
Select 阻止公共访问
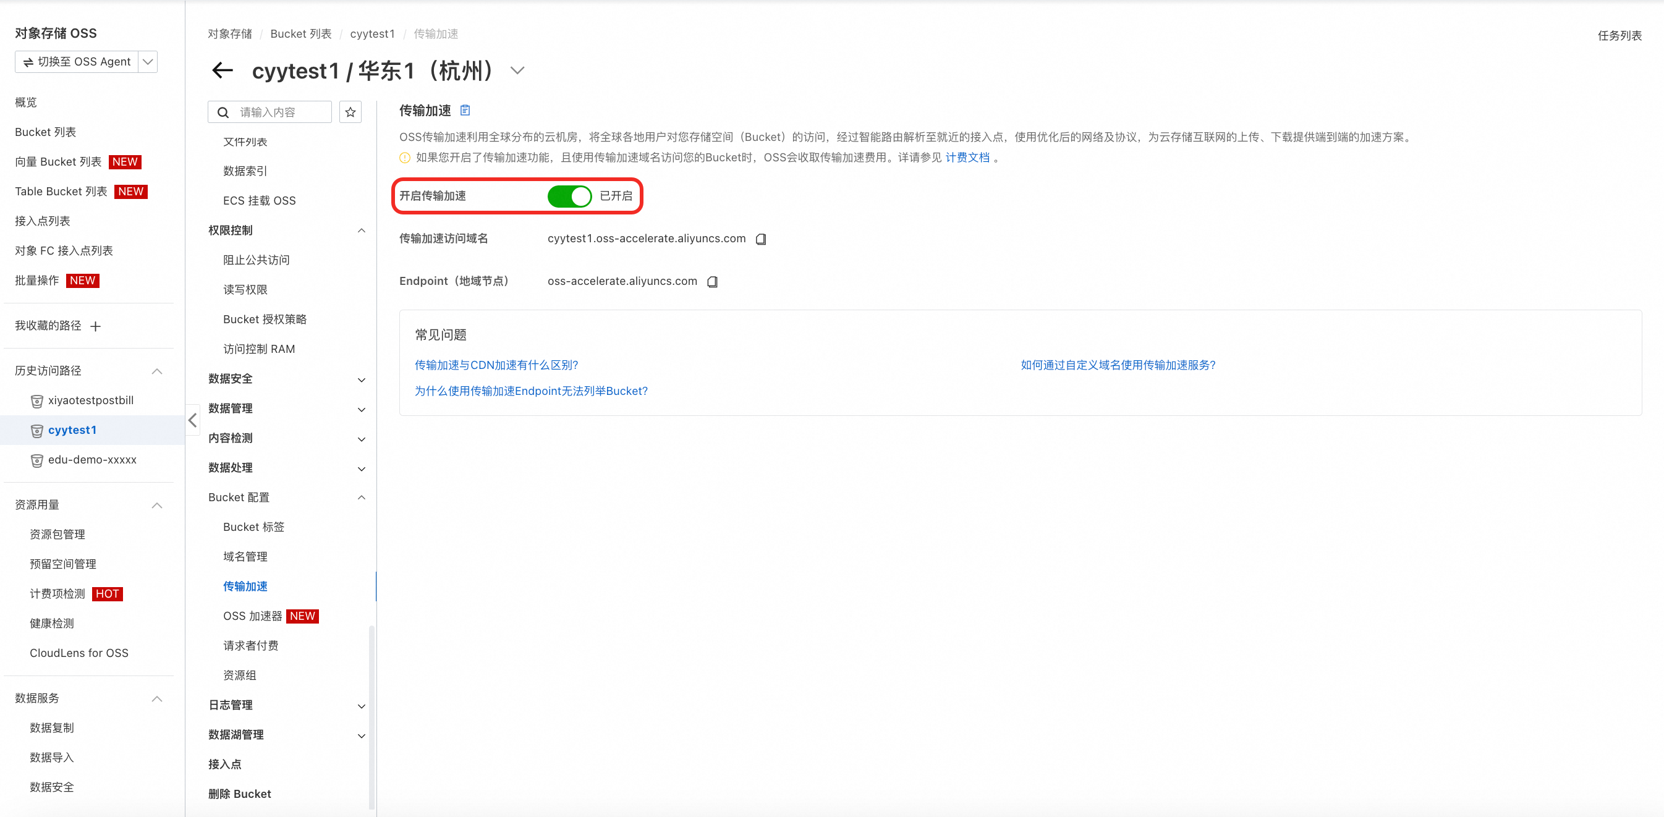click(x=257, y=260)
